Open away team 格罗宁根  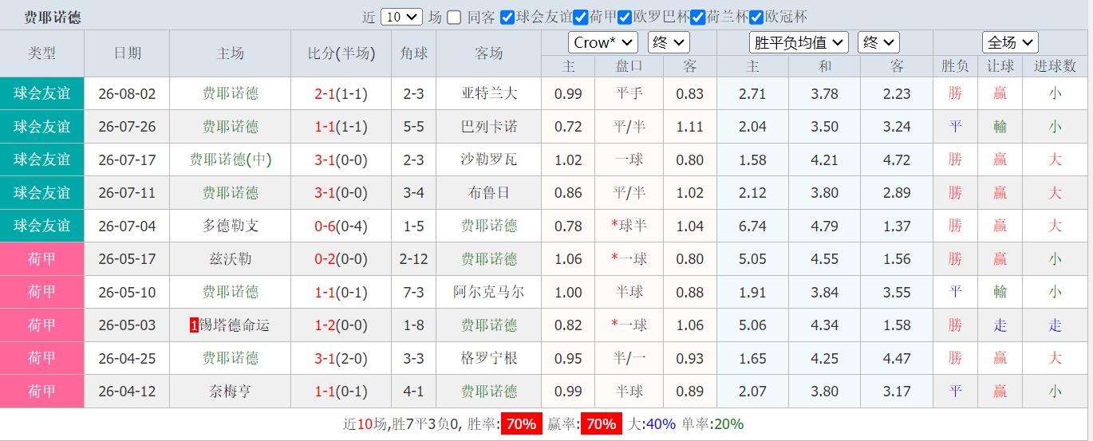click(489, 358)
